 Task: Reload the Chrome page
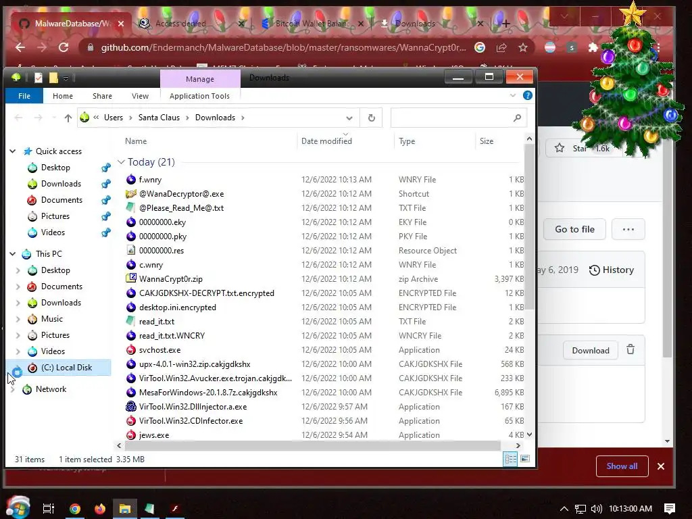point(64,47)
